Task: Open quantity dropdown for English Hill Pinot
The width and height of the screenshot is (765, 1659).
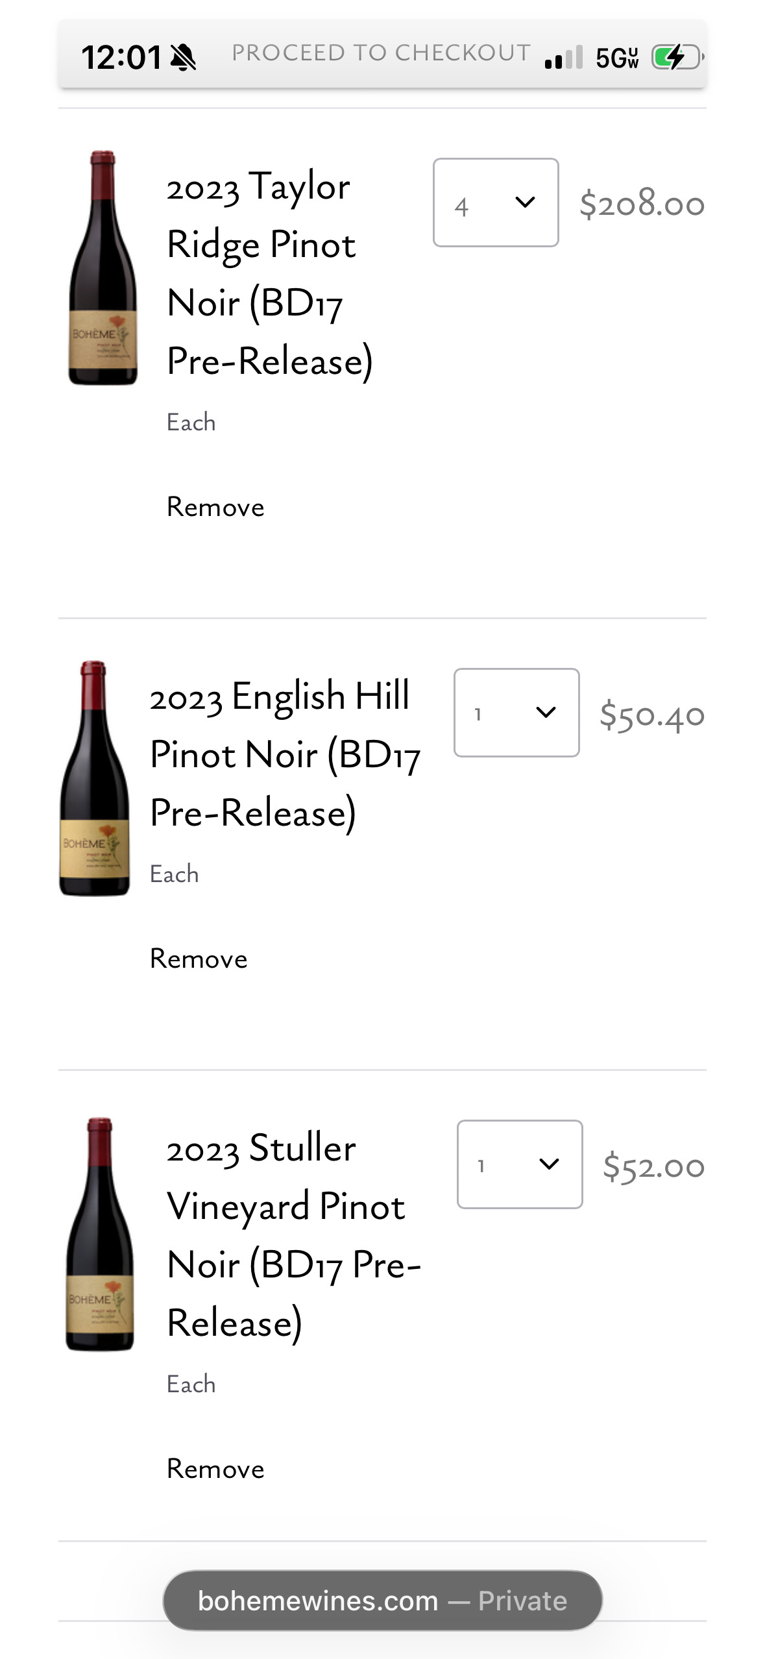Action: tap(516, 713)
